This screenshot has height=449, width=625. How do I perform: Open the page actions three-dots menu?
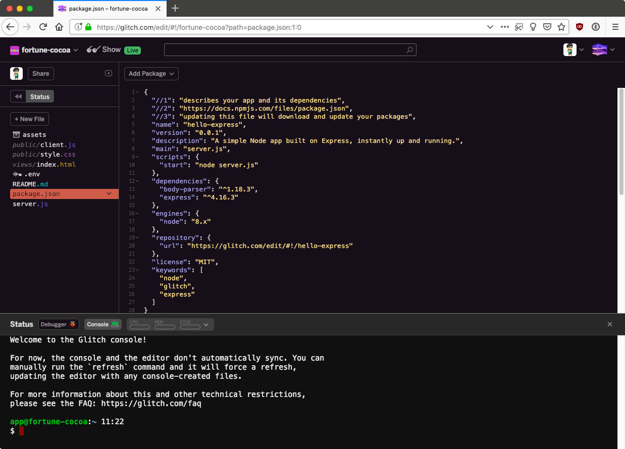click(505, 27)
